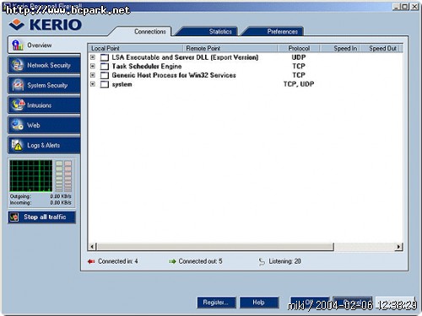Click the Stop all traffic button
The height and width of the screenshot is (316, 422).
tap(42, 217)
